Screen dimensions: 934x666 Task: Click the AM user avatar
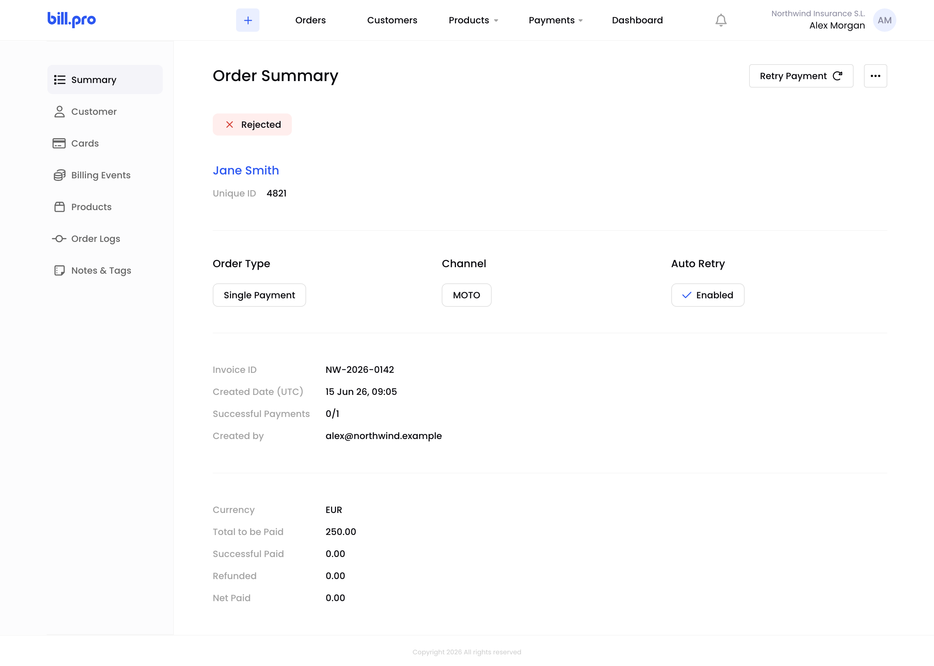pos(884,20)
